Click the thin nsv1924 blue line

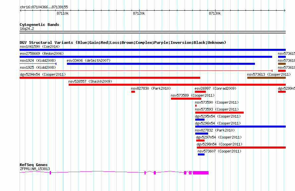click(x=38, y=64)
